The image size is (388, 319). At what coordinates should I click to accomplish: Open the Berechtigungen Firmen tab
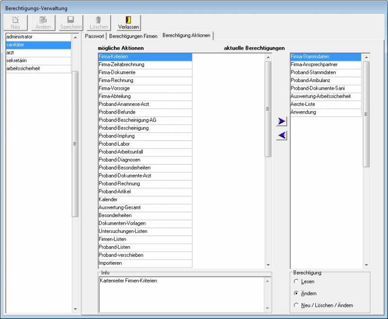click(x=133, y=36)
